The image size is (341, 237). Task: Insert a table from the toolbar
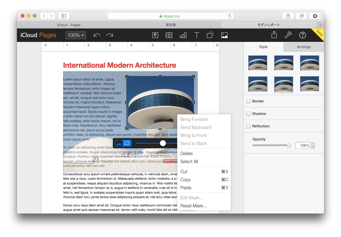(169, 35)
